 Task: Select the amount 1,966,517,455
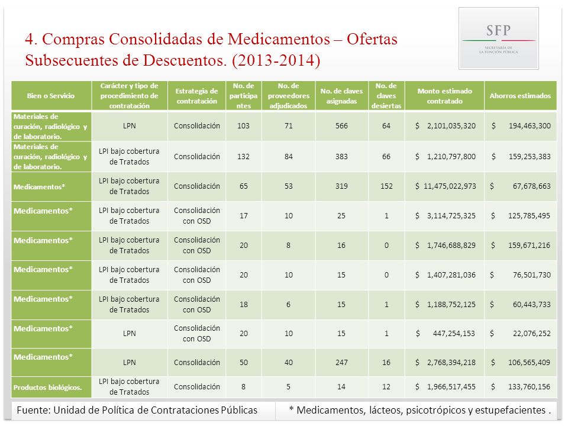[451, 387]
